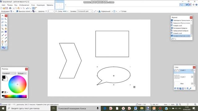This screenshot has width=198, height=111.
Task: Select the Paintbrush tool
Action: point(2,35)
